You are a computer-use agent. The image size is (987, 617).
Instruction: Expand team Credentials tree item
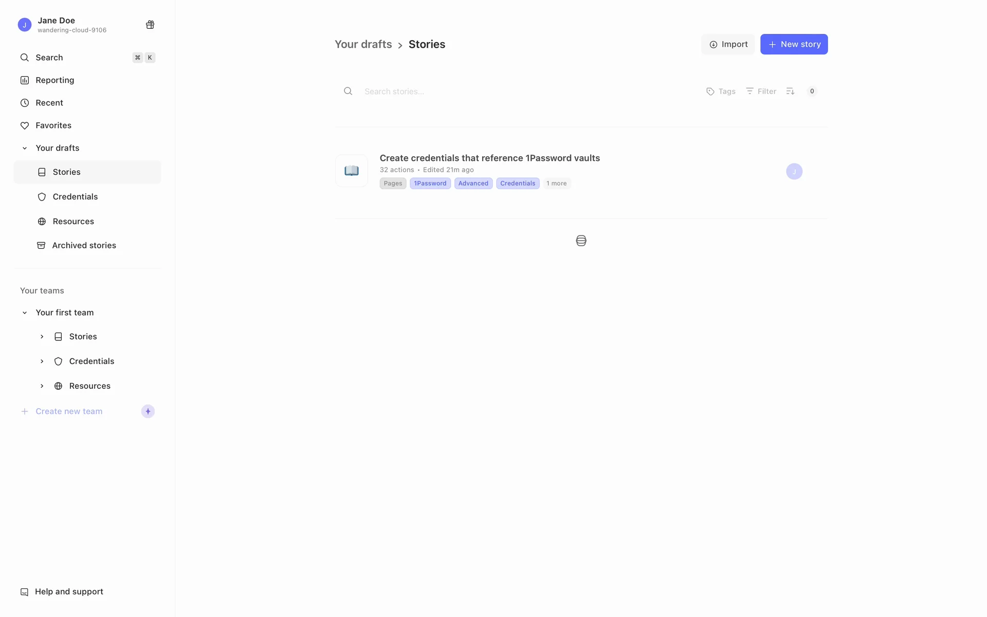tap(42, 361)
